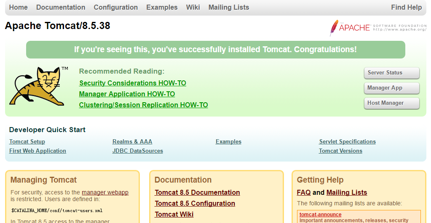Image resolution: width=431 pixels, height=223 pixels.
Task: Visit the Servlet Specifications link
Action: pos(347,141)
